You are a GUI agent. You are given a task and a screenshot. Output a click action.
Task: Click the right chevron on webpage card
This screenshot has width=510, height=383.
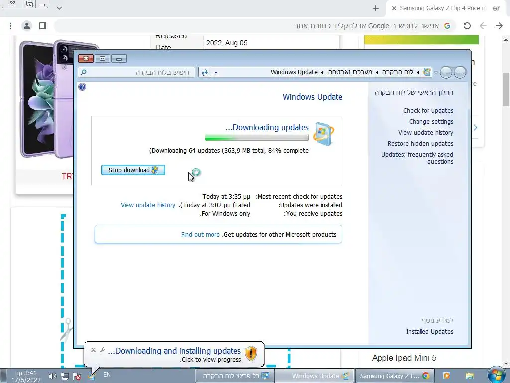(x=476, y=127)
